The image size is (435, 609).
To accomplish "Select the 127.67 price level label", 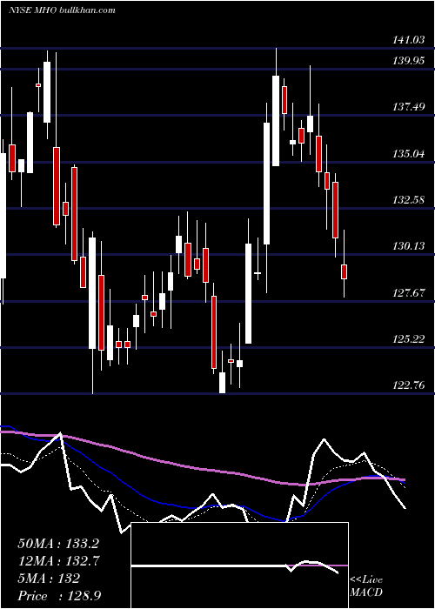I will click(408, 293).
